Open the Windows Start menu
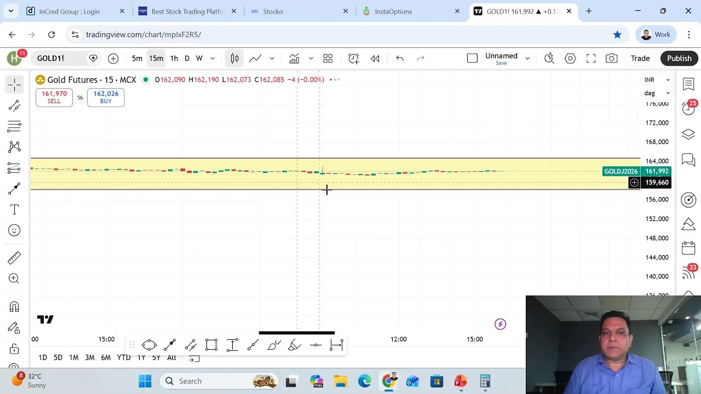Screen dimensions: 701x394 (x=145, y=381)
